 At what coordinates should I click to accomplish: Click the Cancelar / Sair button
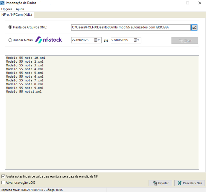pos(189,183)
